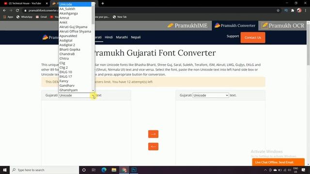
Task: Choose ApurvaMed in the font list
Action: [75, 36]
